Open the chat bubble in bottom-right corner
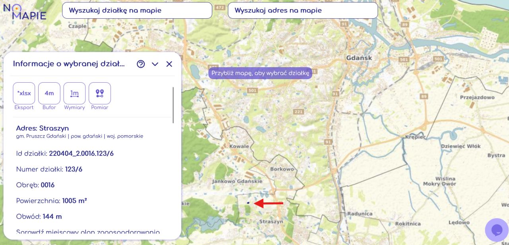This screenshot has height=245, width=509. (496, 229)
